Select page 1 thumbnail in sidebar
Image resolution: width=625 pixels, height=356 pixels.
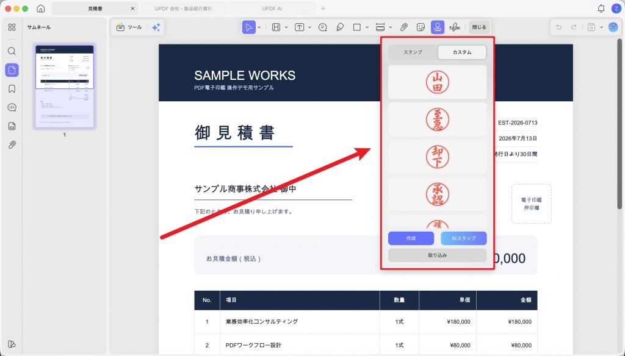click(65, 87)
